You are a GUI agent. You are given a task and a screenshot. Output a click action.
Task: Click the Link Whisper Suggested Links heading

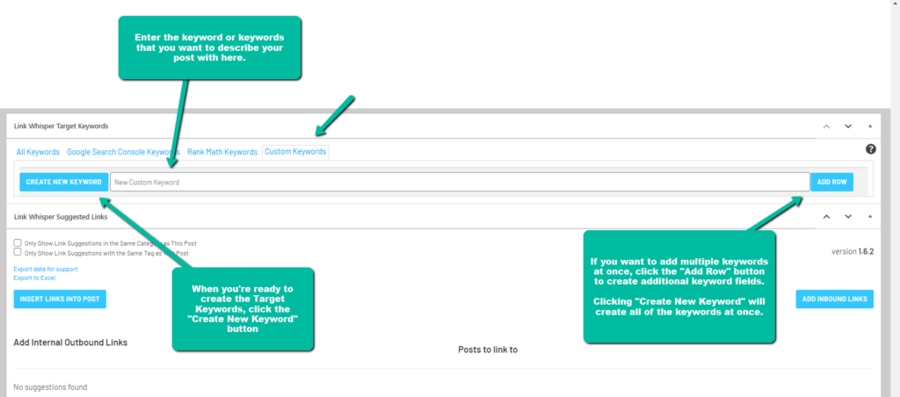tap(61, 216)
